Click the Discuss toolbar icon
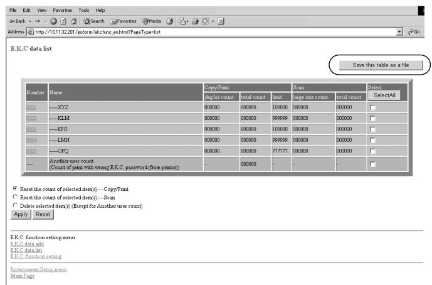The image size is (432, 285). click(221, 21)
